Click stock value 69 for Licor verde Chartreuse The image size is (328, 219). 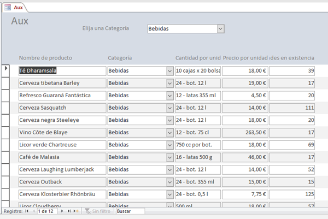coord(292,145)
